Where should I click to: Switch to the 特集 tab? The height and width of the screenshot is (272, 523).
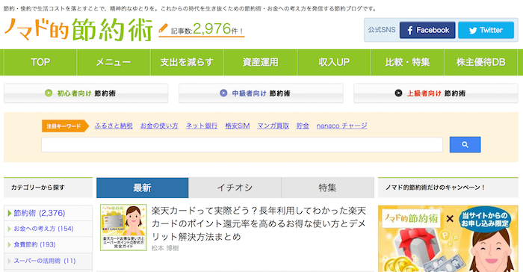click(x=327, y=188)
